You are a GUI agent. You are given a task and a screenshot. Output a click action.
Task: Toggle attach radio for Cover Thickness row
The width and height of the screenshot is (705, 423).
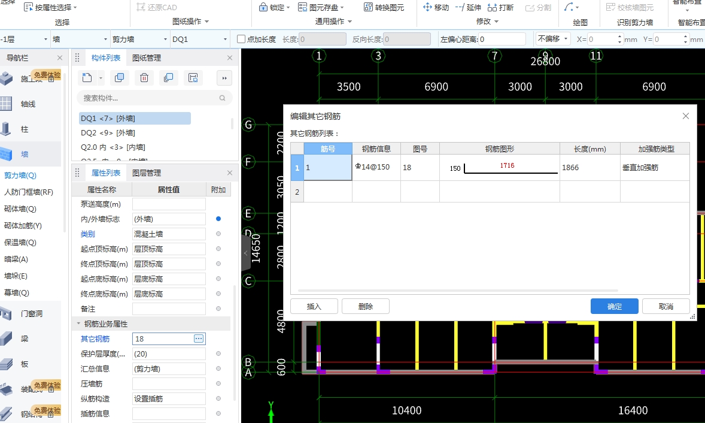(x=218, y=353)
